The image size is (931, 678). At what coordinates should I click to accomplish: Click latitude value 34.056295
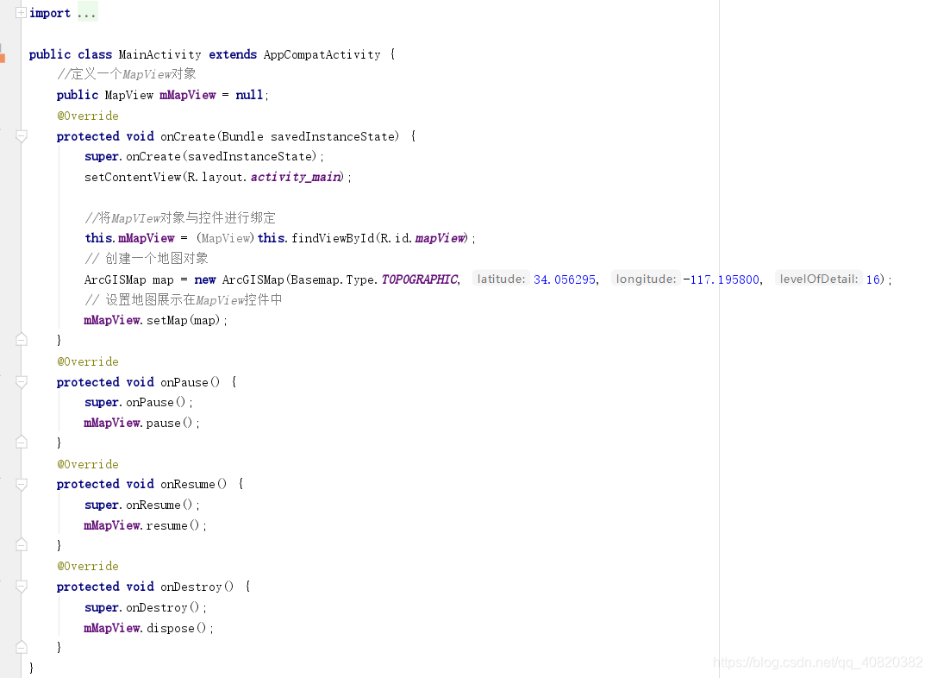(x=565, y=279)
